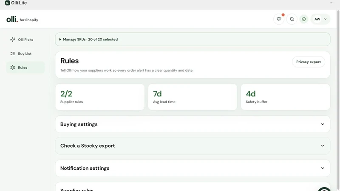Viewport: 340px width, 191px height.
Task: Click the Buy List checklist icon
Action: (13, 53)
